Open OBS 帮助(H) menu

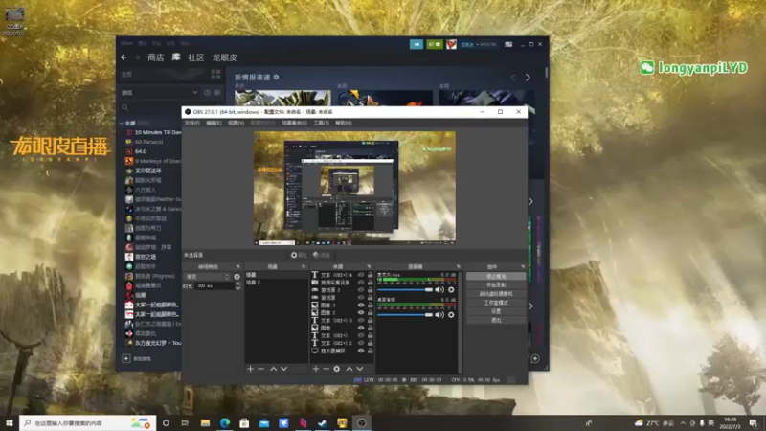click(344, 124)
